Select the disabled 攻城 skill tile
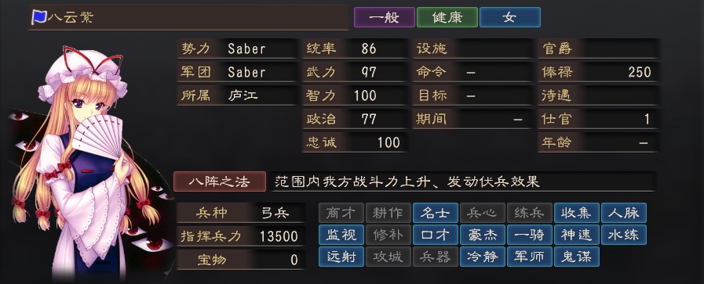This screenshot has height=284, width=704. pyautogui.click(x=388, y=257)
